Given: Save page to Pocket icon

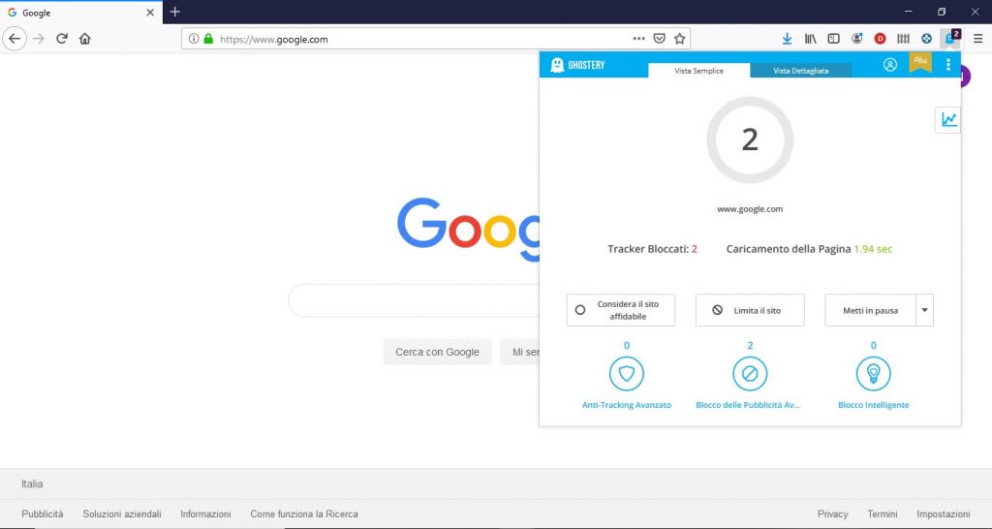Looking at the screenshot, I should tap(659, 39).
